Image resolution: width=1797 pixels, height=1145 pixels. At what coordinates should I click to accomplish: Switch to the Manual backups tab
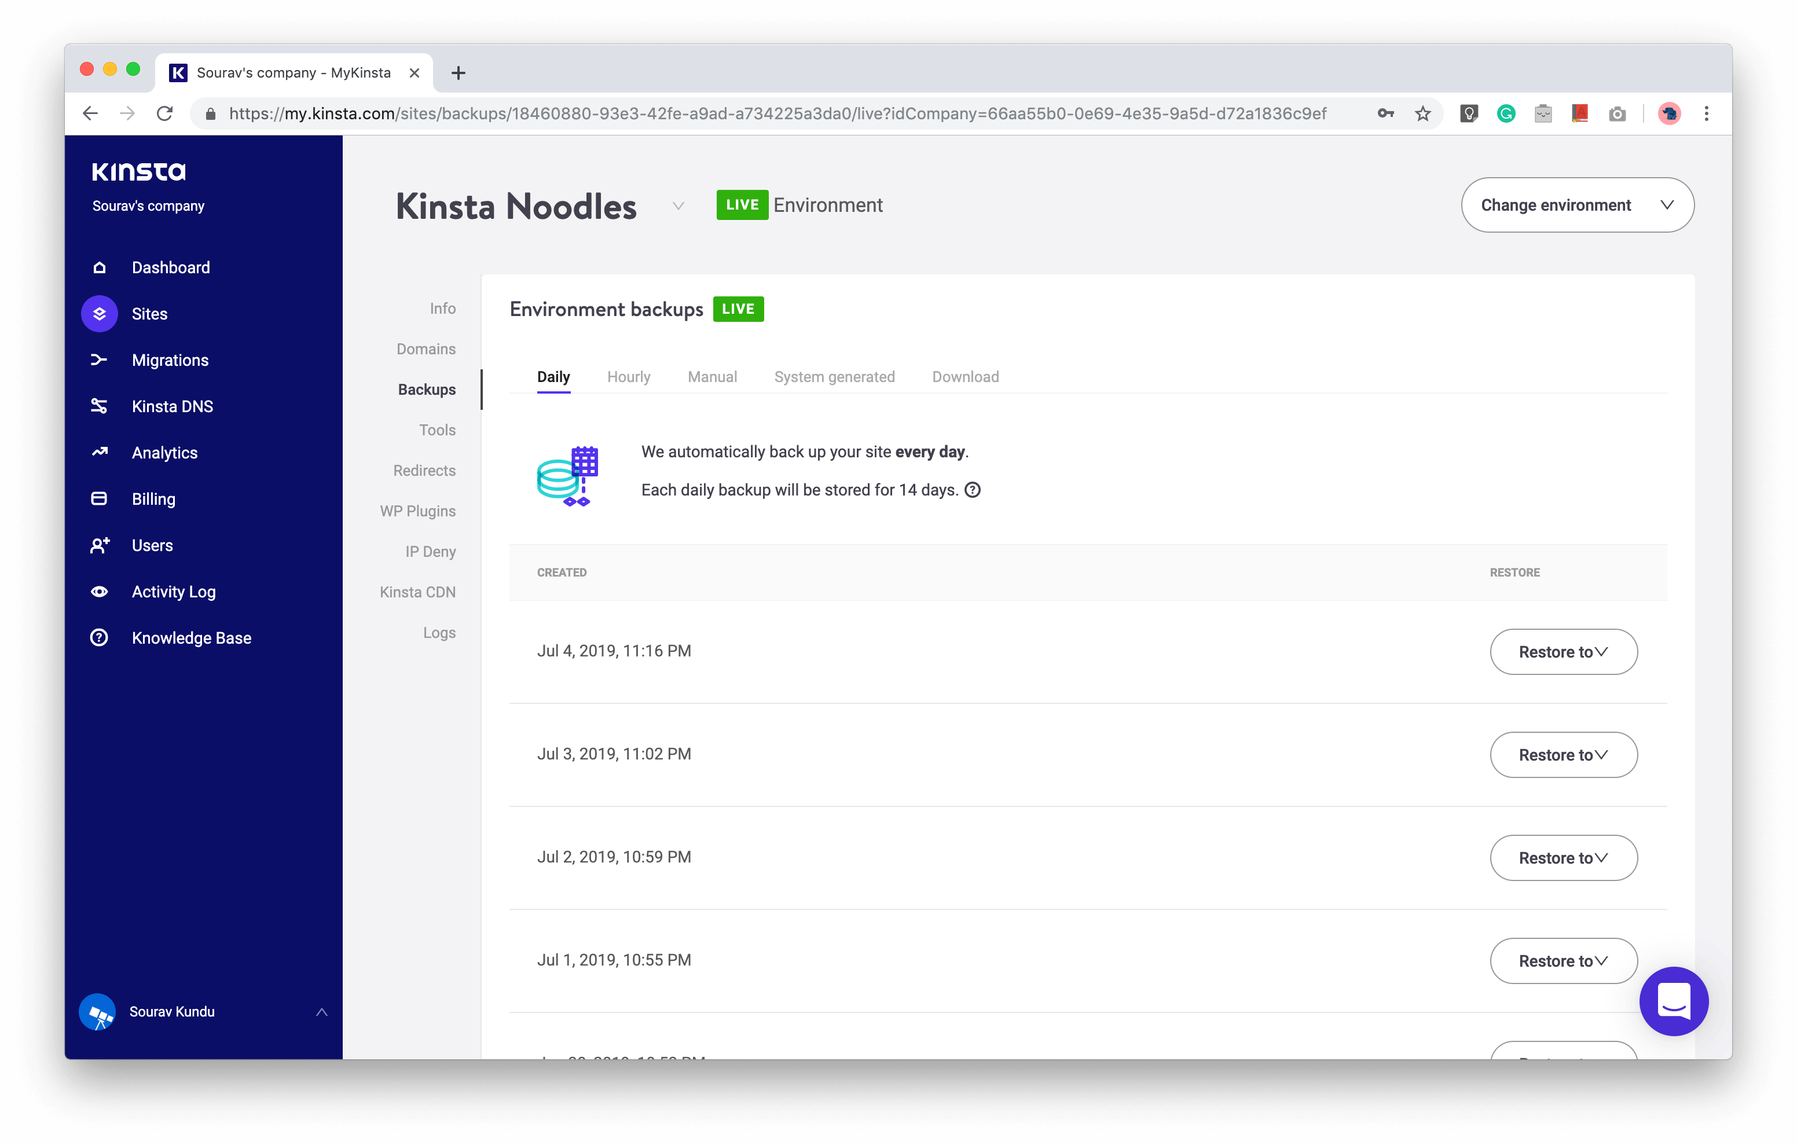click(712, 376)
